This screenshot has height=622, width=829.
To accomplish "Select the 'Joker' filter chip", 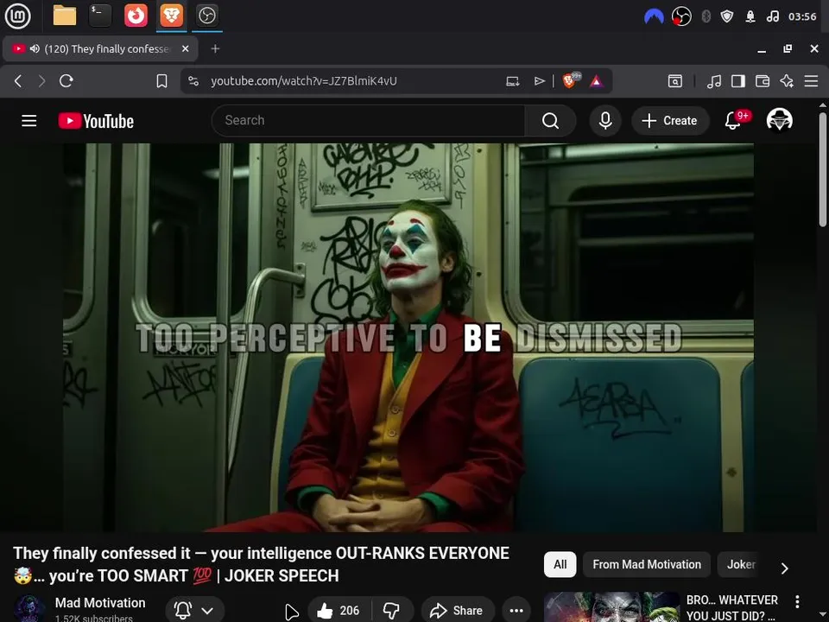I will [x=741, y=564].
